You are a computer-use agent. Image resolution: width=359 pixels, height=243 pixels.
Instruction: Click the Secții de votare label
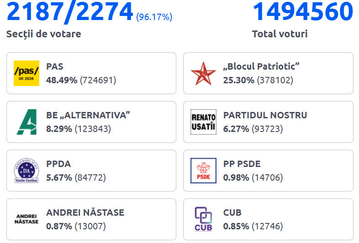pos(43,34)
